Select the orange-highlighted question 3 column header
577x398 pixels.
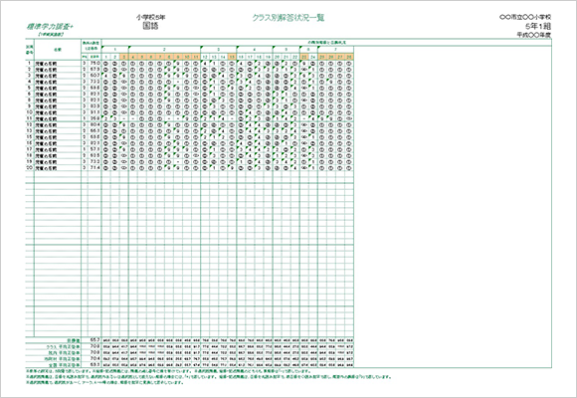[x=124, y=57]
